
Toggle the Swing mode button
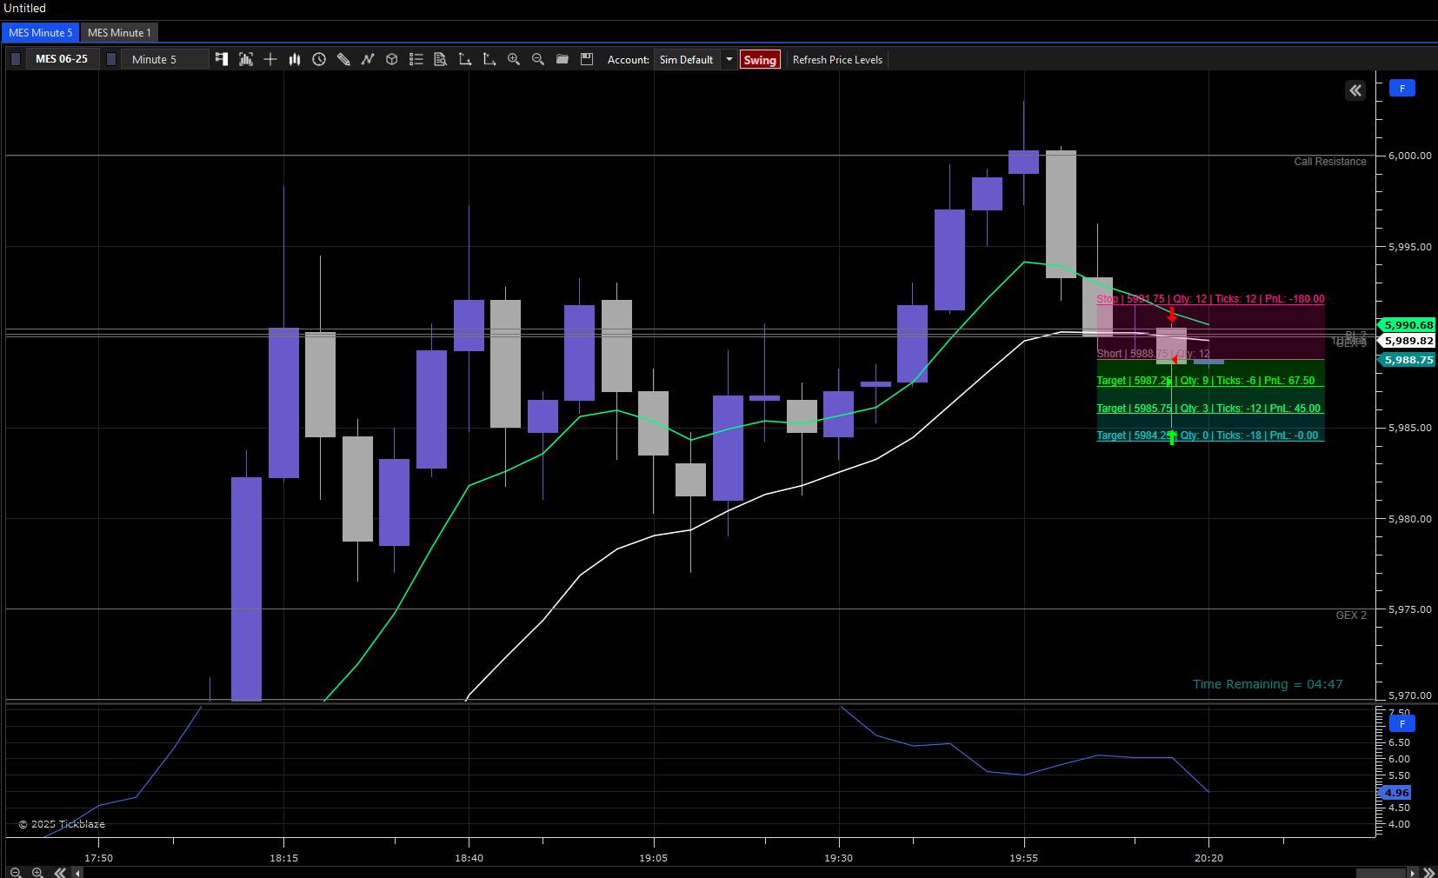click(x=760, y=59)
